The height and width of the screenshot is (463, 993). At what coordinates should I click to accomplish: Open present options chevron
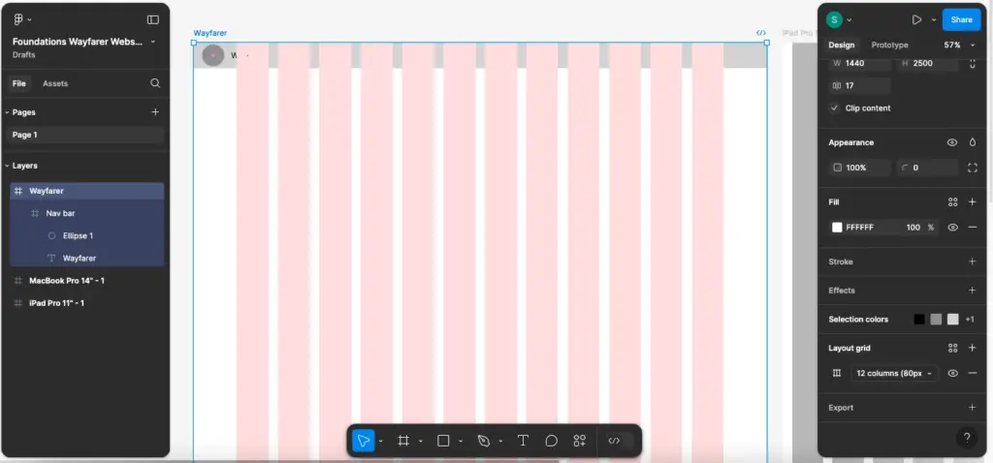pyautogui.click(x=934, y=20)
